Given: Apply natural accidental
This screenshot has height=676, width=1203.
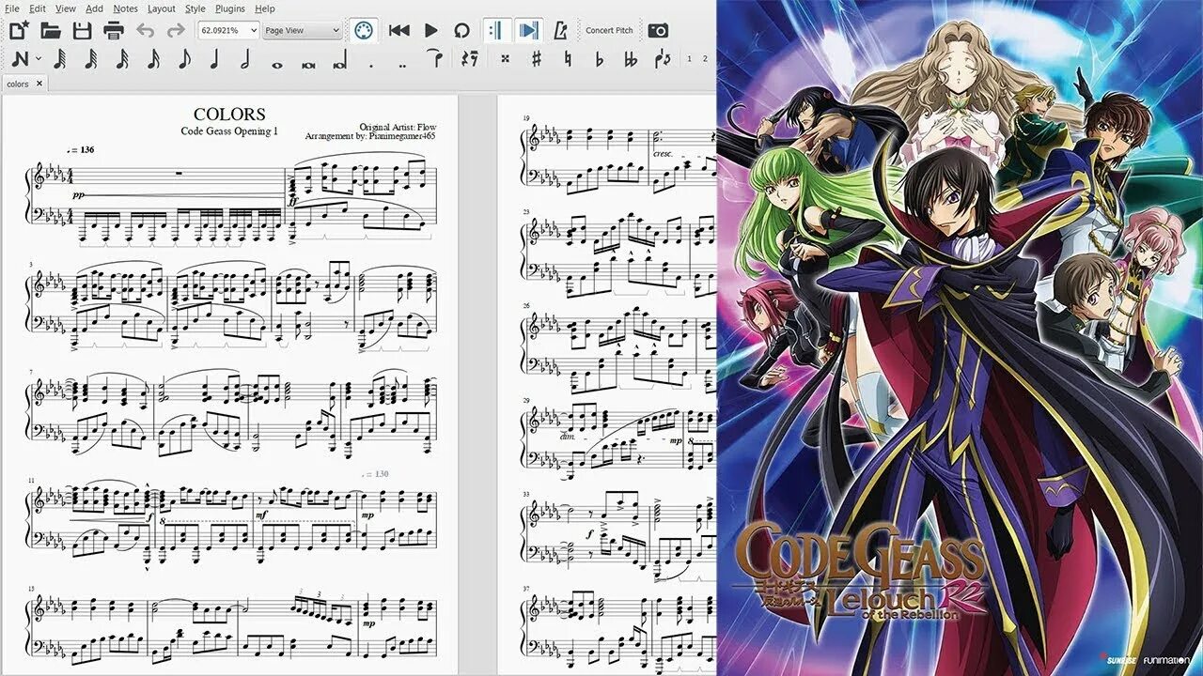Looking at the screenshot, I should pos(568,59).
